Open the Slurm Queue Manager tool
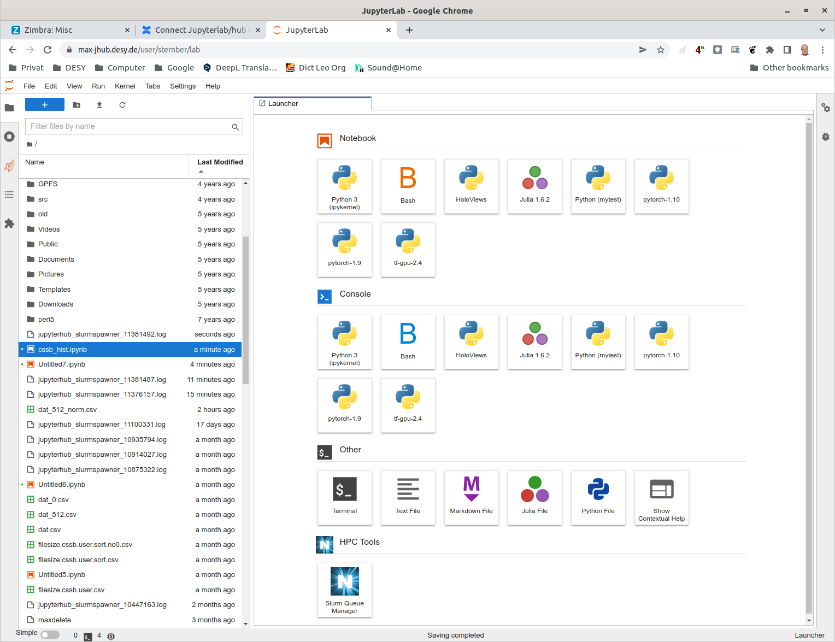 [x=344, y=590]
